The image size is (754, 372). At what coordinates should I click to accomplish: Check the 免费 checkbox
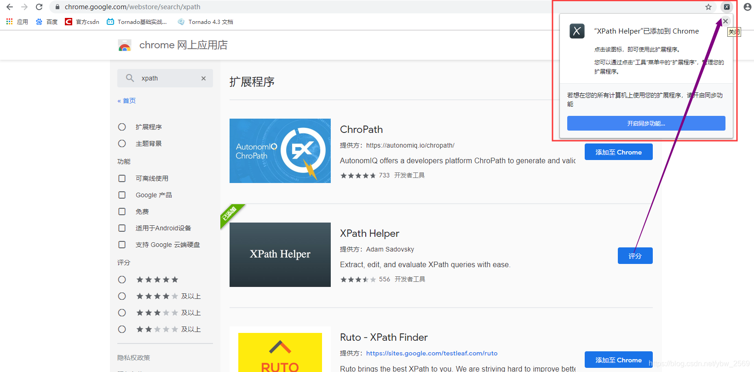point(122,212)
